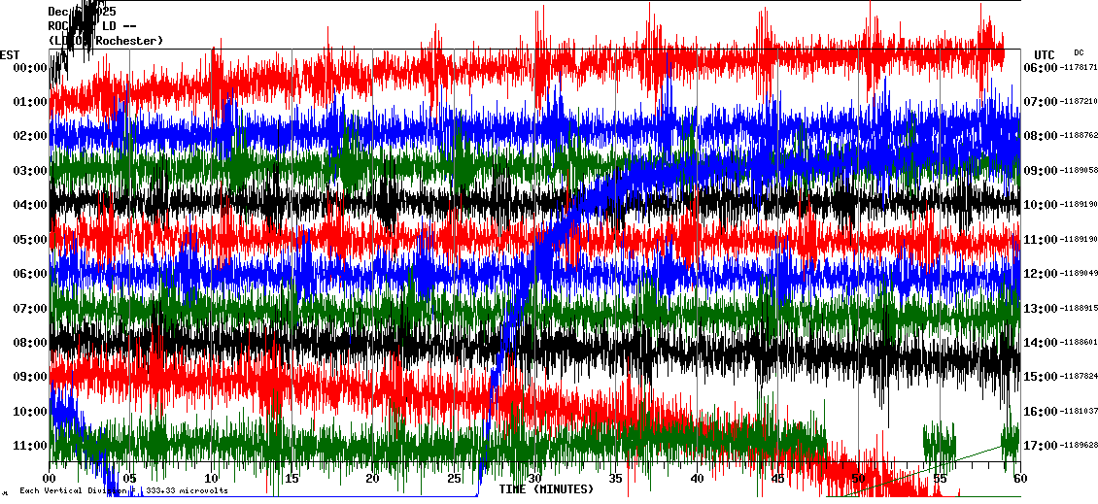Viewport: 1098px width, 504px height.
Task: Click the DC offset value -1178171
Action: click(x=1080, y=67)
